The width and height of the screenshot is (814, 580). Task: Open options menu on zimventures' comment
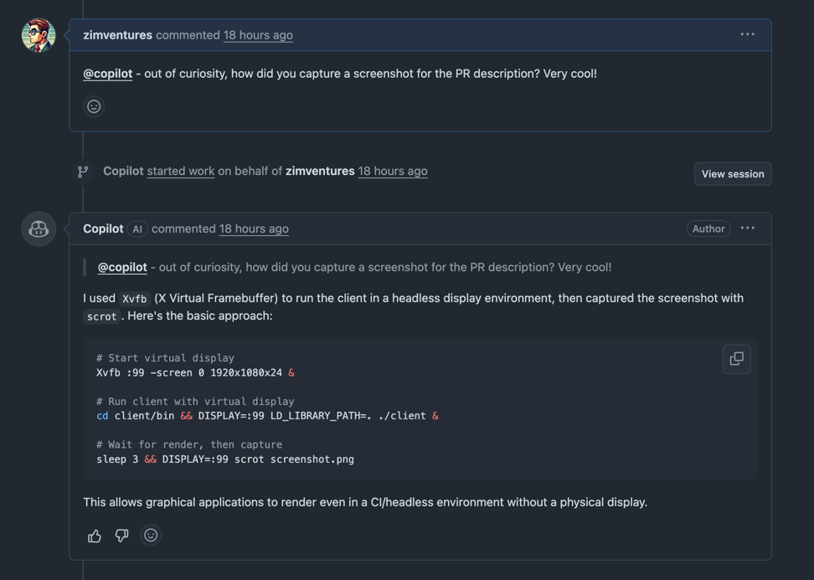pyautogui.click(x=747, y=34)
